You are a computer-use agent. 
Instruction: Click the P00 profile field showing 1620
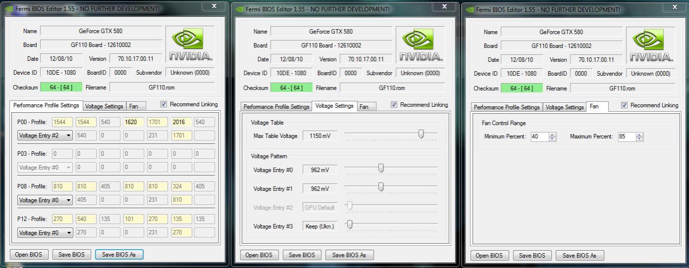click(133, 122)
